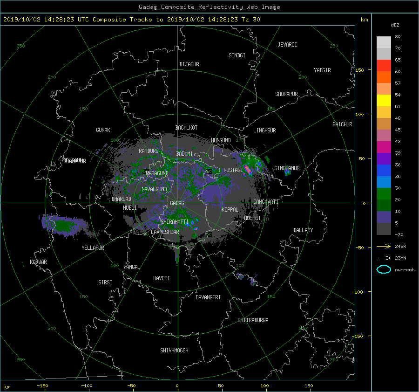Select the bright yellow swatch in dBZ legend

click(384, 100)
